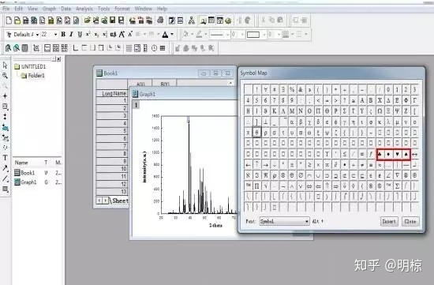The width and height of the screenshot is (434, 285).
Task: Open the Window menu
Action: click(144, 9)
